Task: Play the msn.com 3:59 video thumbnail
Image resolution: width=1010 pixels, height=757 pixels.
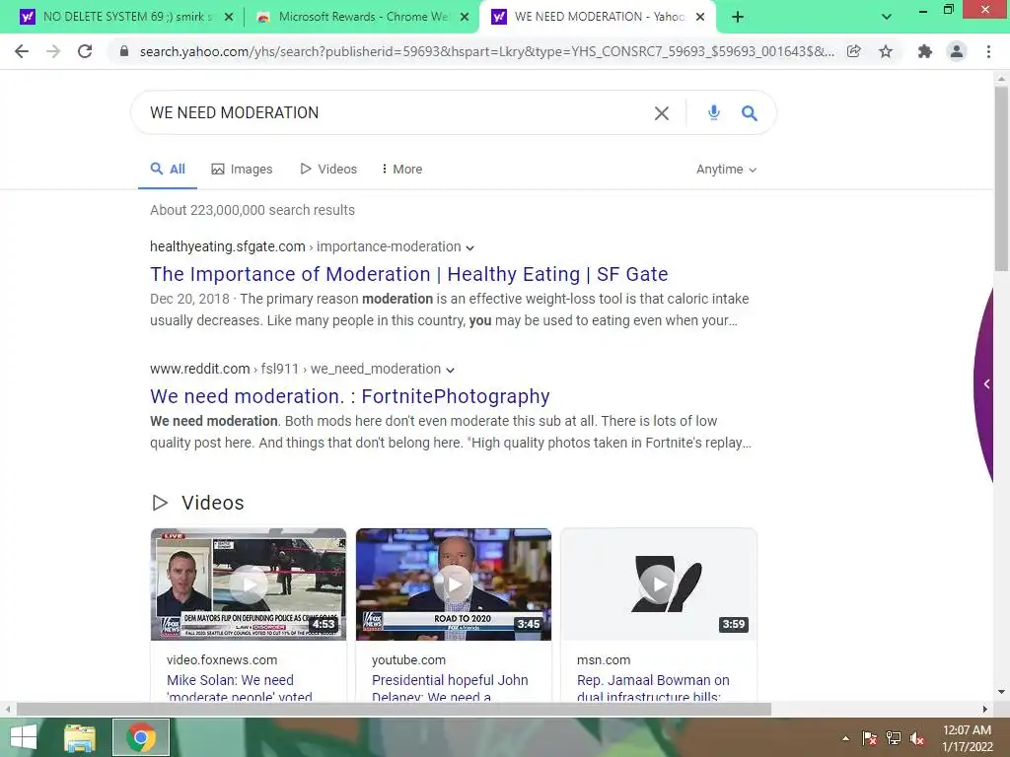Action: click(658, 585)
